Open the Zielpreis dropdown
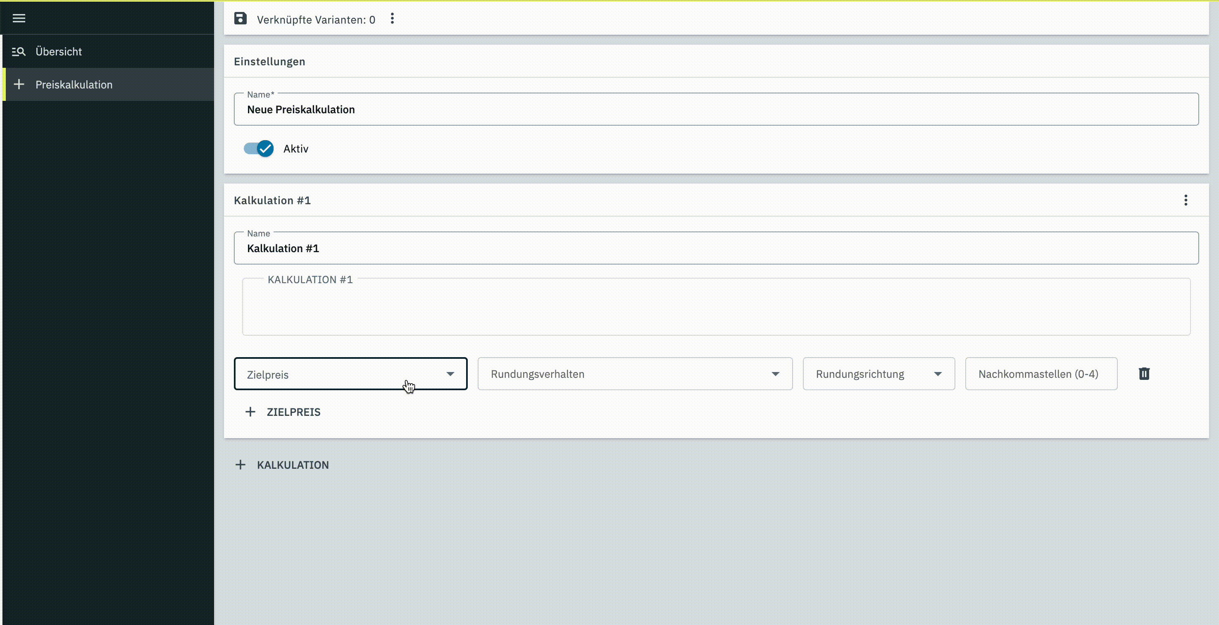The image size is (1219, 625). [351, 374]
